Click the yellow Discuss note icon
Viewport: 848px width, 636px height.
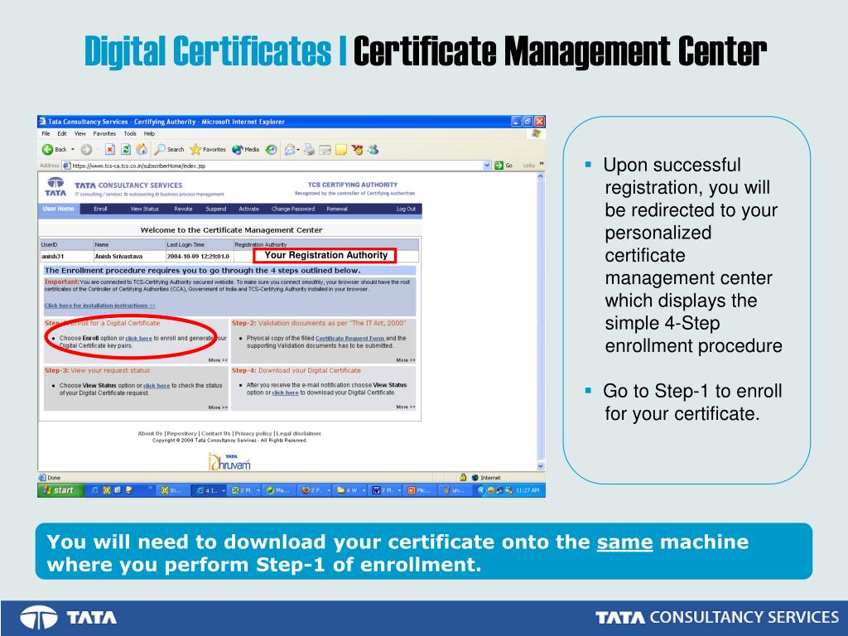pyautogui.click(x=340, y=149)
